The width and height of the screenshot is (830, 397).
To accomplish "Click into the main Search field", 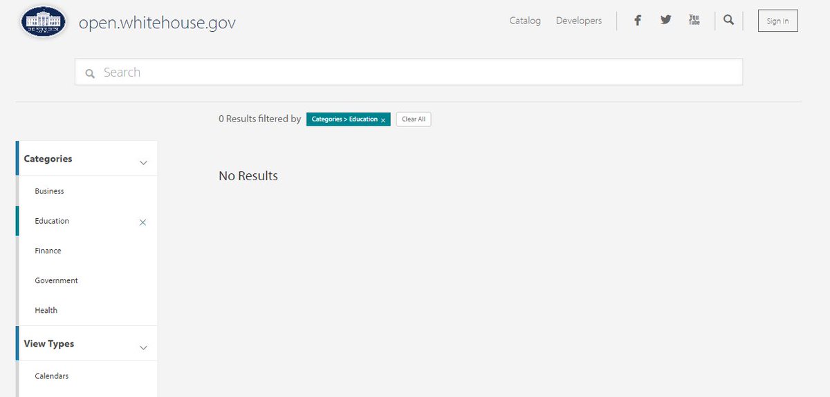I will pos(409,72).
